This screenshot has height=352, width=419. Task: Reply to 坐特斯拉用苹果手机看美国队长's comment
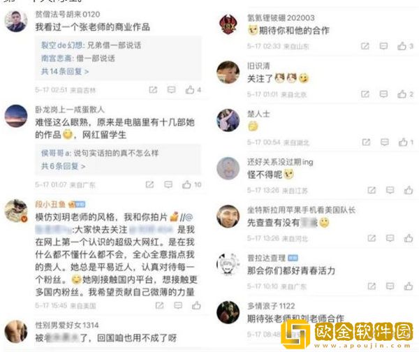click(390, 238)
